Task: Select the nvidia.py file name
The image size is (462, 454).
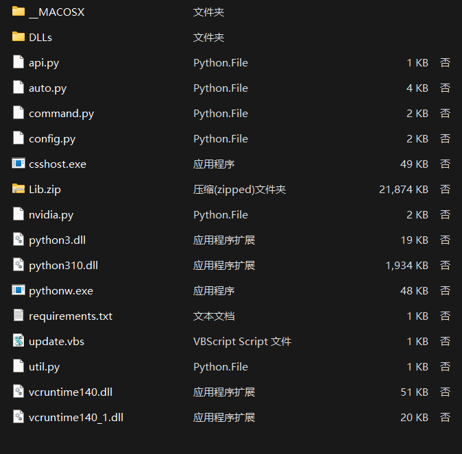Action: click(x=51, y=215)
